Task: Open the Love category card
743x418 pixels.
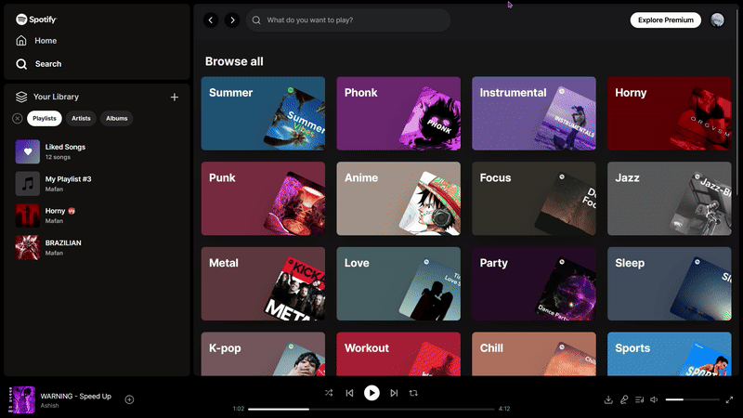Action: [x=398, y=283]
